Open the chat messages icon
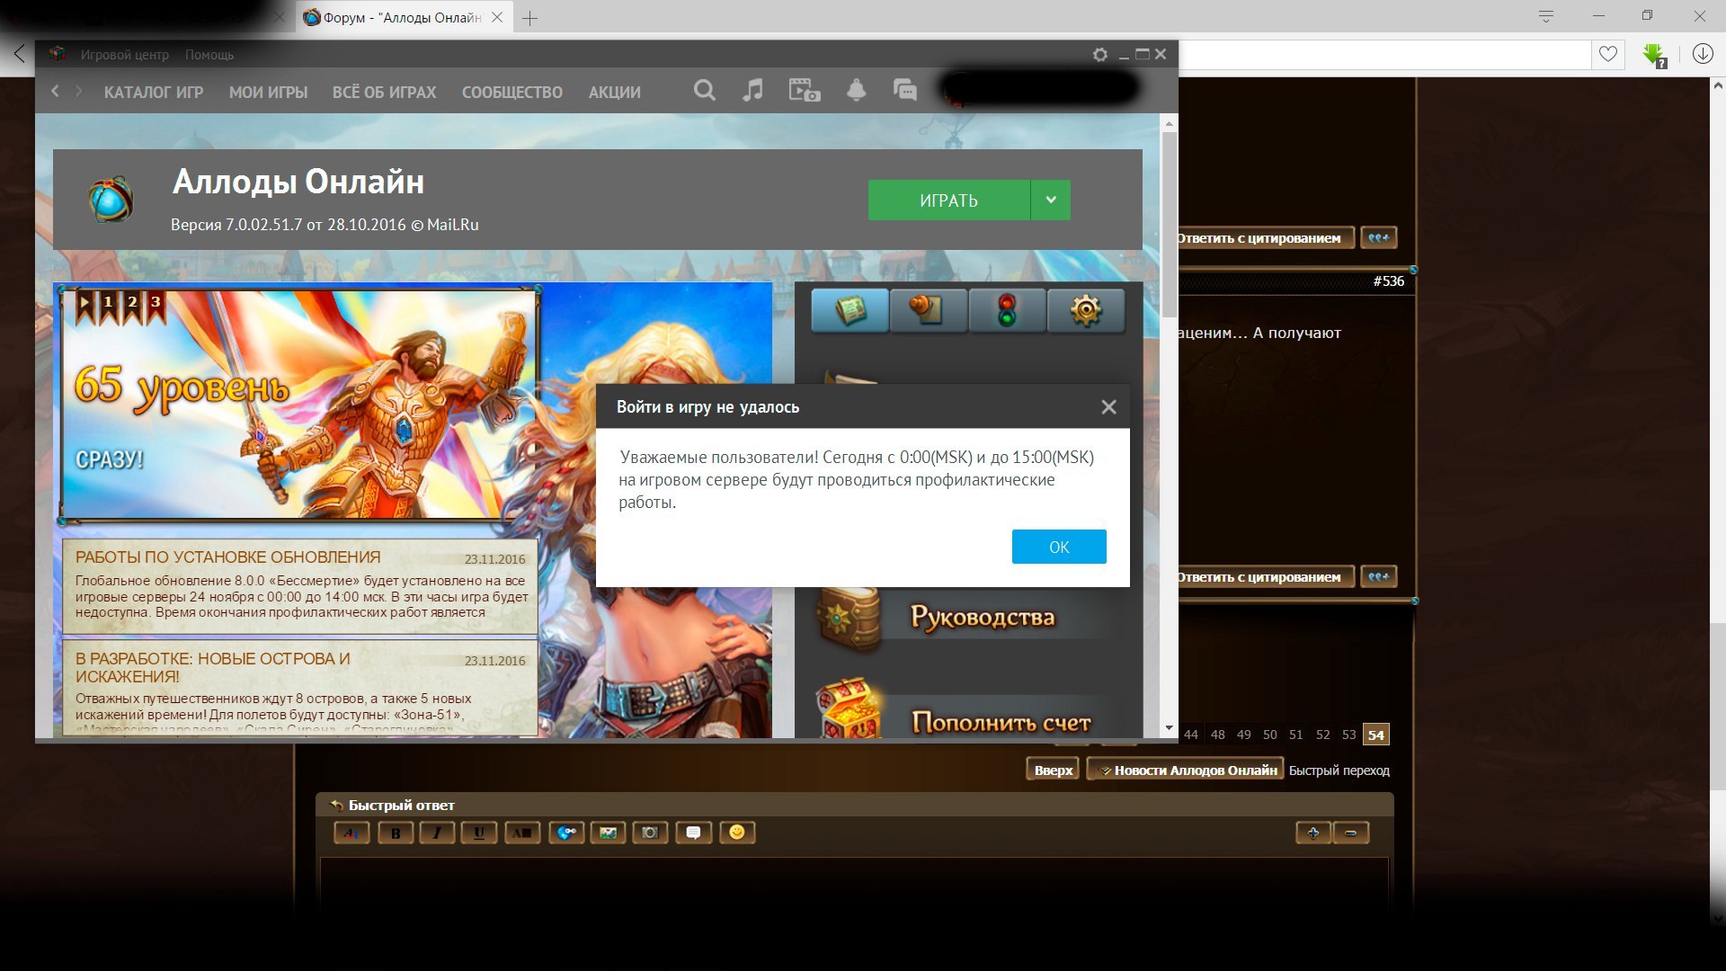 point(904,91)
